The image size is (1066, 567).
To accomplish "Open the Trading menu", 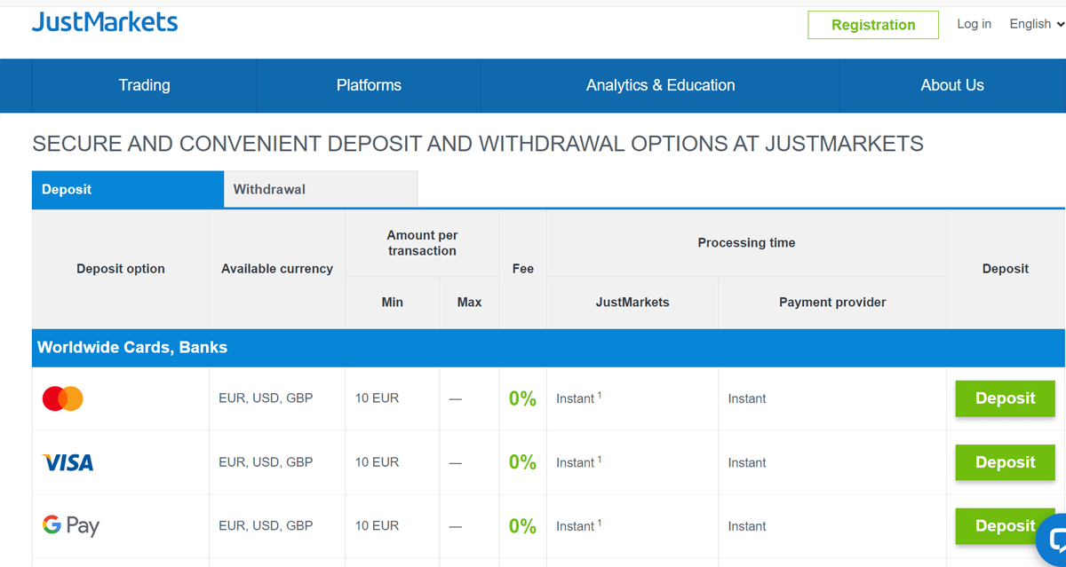I will coord(144,85).
